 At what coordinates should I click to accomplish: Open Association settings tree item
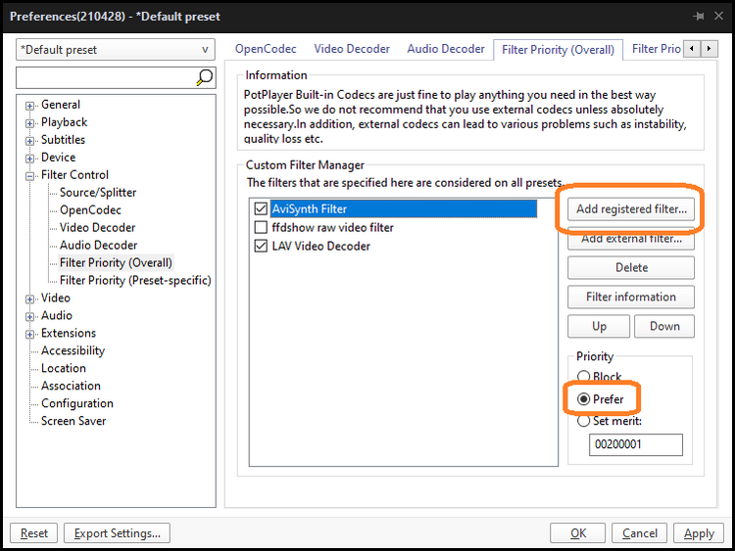coord(71,386)
